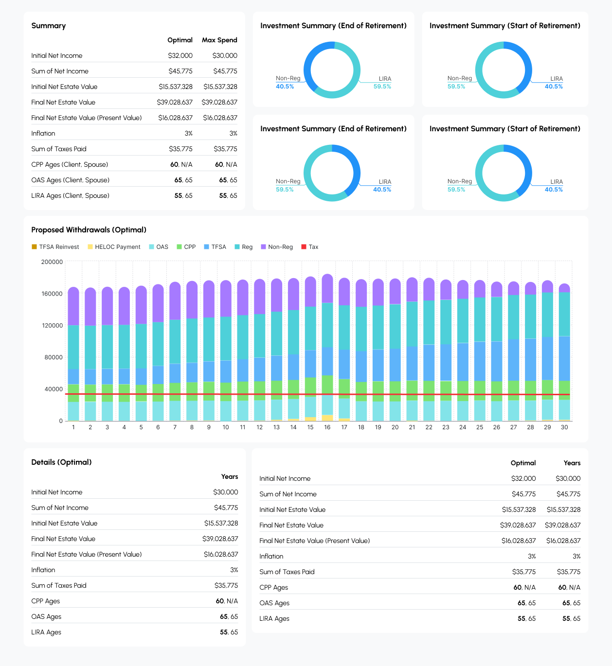Image resolution: width=612 pixels, height=666 pixels.
Task: Click the Optimal column header in Summary panel
Action: (x=180, y=40)
